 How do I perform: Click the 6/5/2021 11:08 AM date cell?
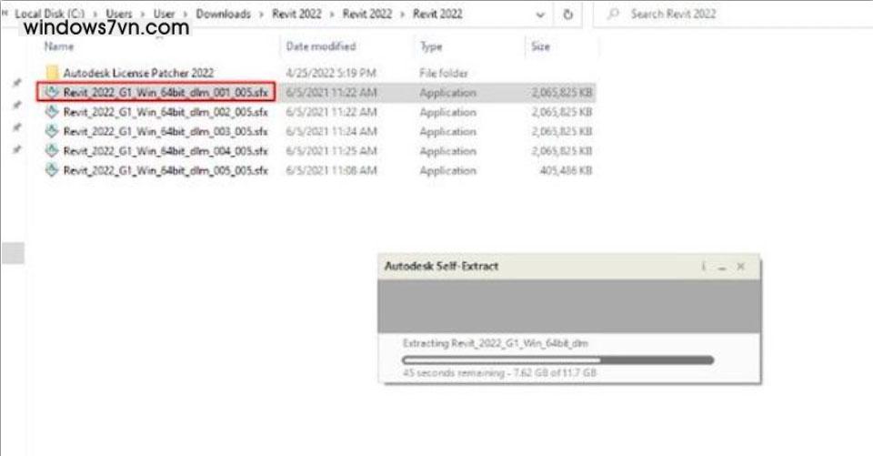[x=331, y=170]
